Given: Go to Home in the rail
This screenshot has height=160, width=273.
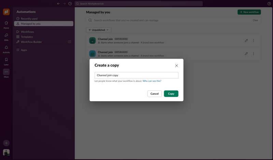Looking at the screenshot, I should (x=6, y=25).
